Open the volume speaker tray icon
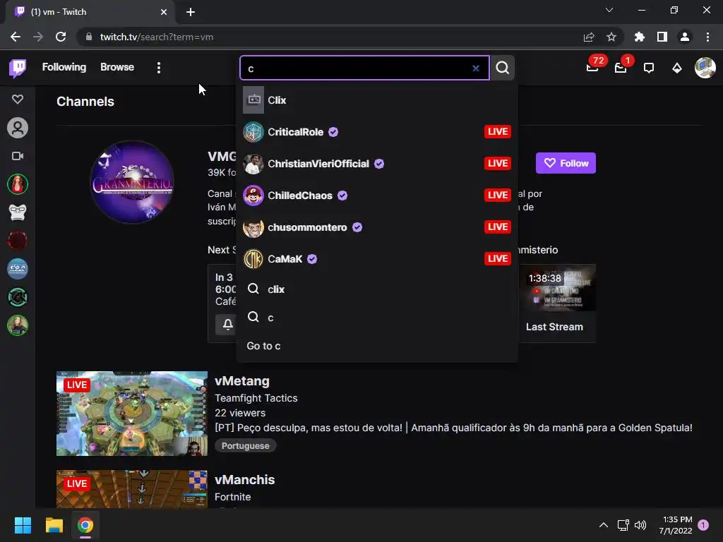The image size is (723, 542). [640, 525]
